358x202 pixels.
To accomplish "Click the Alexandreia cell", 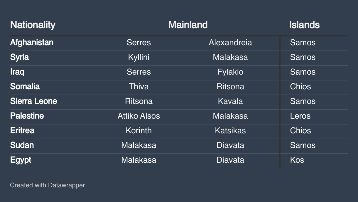I will (x=230, y=43).
